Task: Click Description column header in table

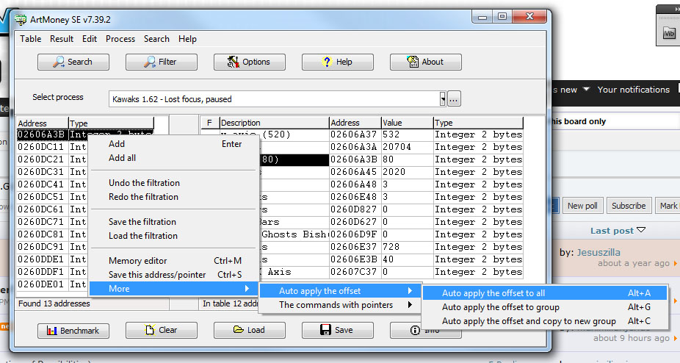Action: pos(274,123)
